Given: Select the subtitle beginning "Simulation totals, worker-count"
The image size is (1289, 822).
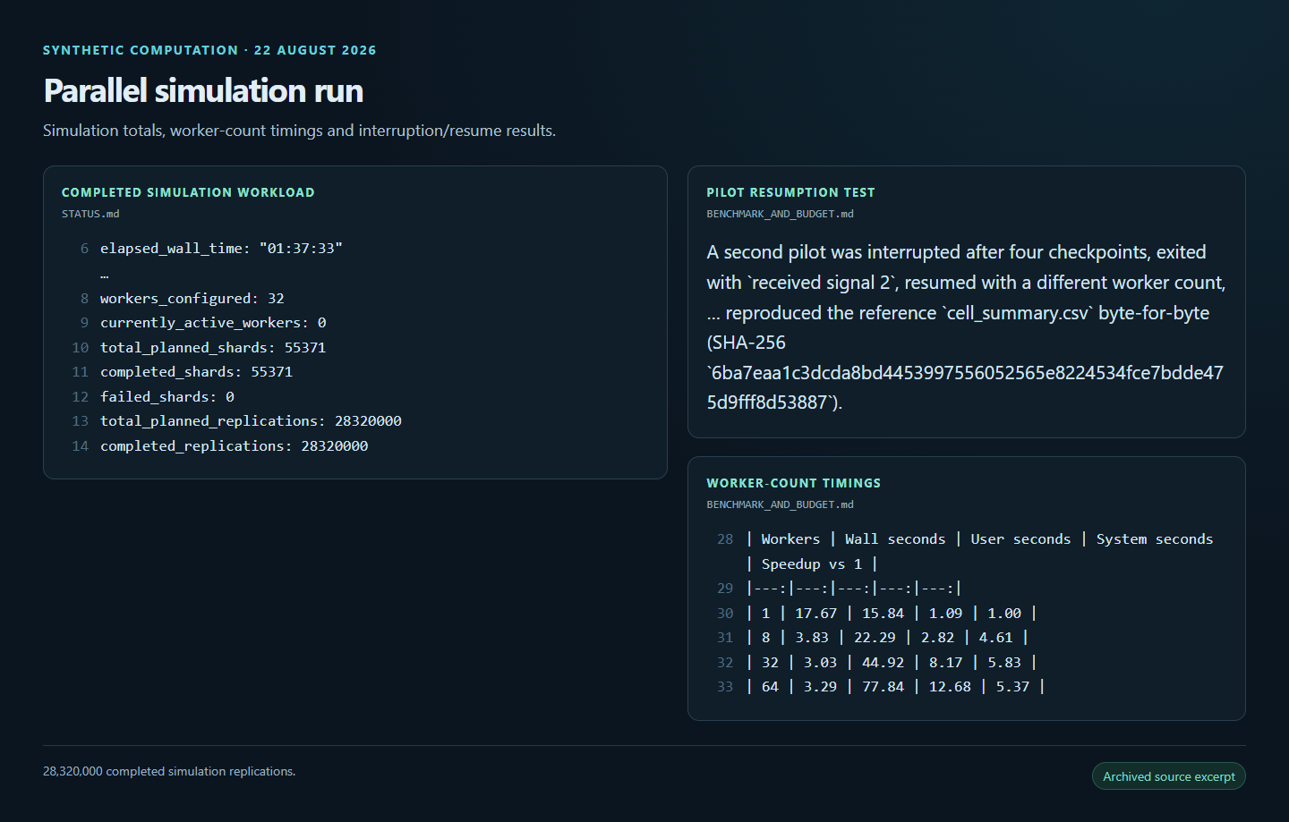Looking at the screenshot, I should click(x=299, y=131).
